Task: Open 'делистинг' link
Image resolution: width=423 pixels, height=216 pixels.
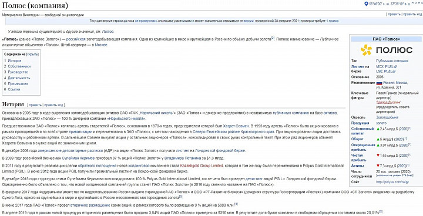Action: pos(253,179)
